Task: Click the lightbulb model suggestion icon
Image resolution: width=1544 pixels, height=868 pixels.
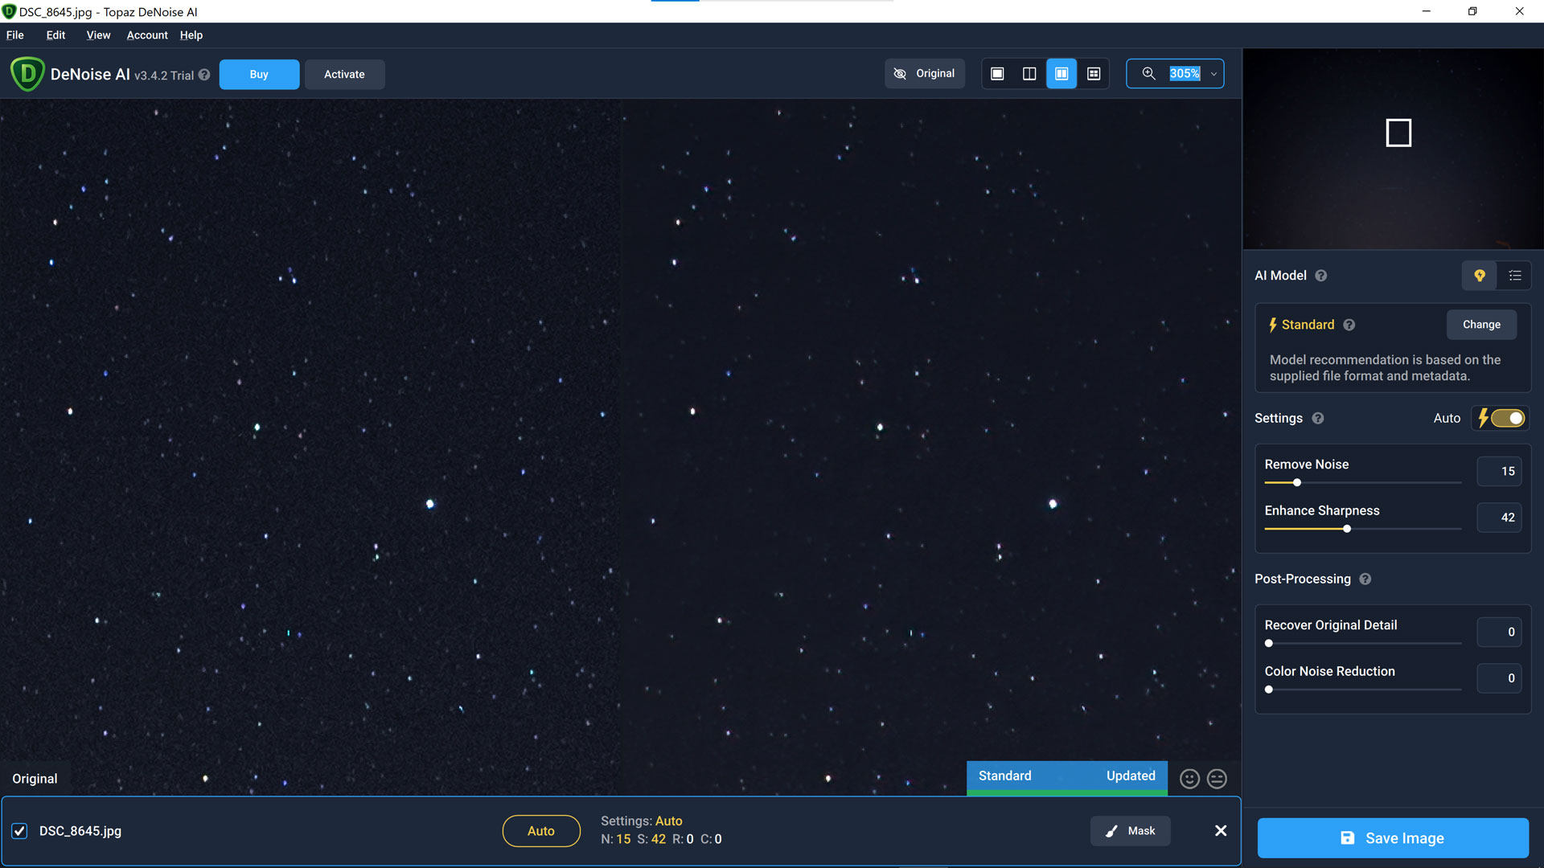Action: coord(1480,276)
